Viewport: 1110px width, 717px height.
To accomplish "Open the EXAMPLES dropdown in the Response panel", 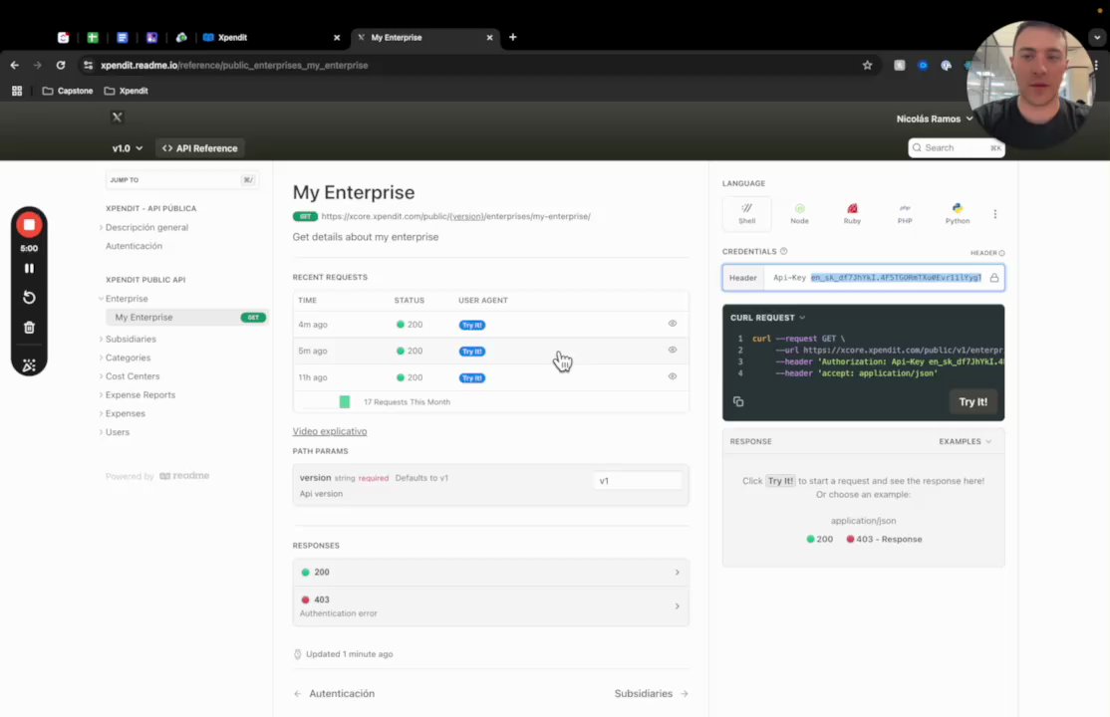I will 965,442.
